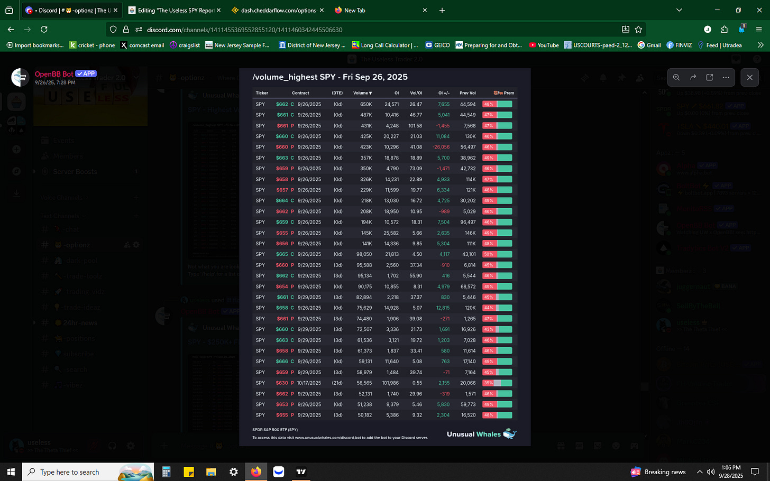
Task: Zoom the image with magnifier icon
Action: coord(676,77)
